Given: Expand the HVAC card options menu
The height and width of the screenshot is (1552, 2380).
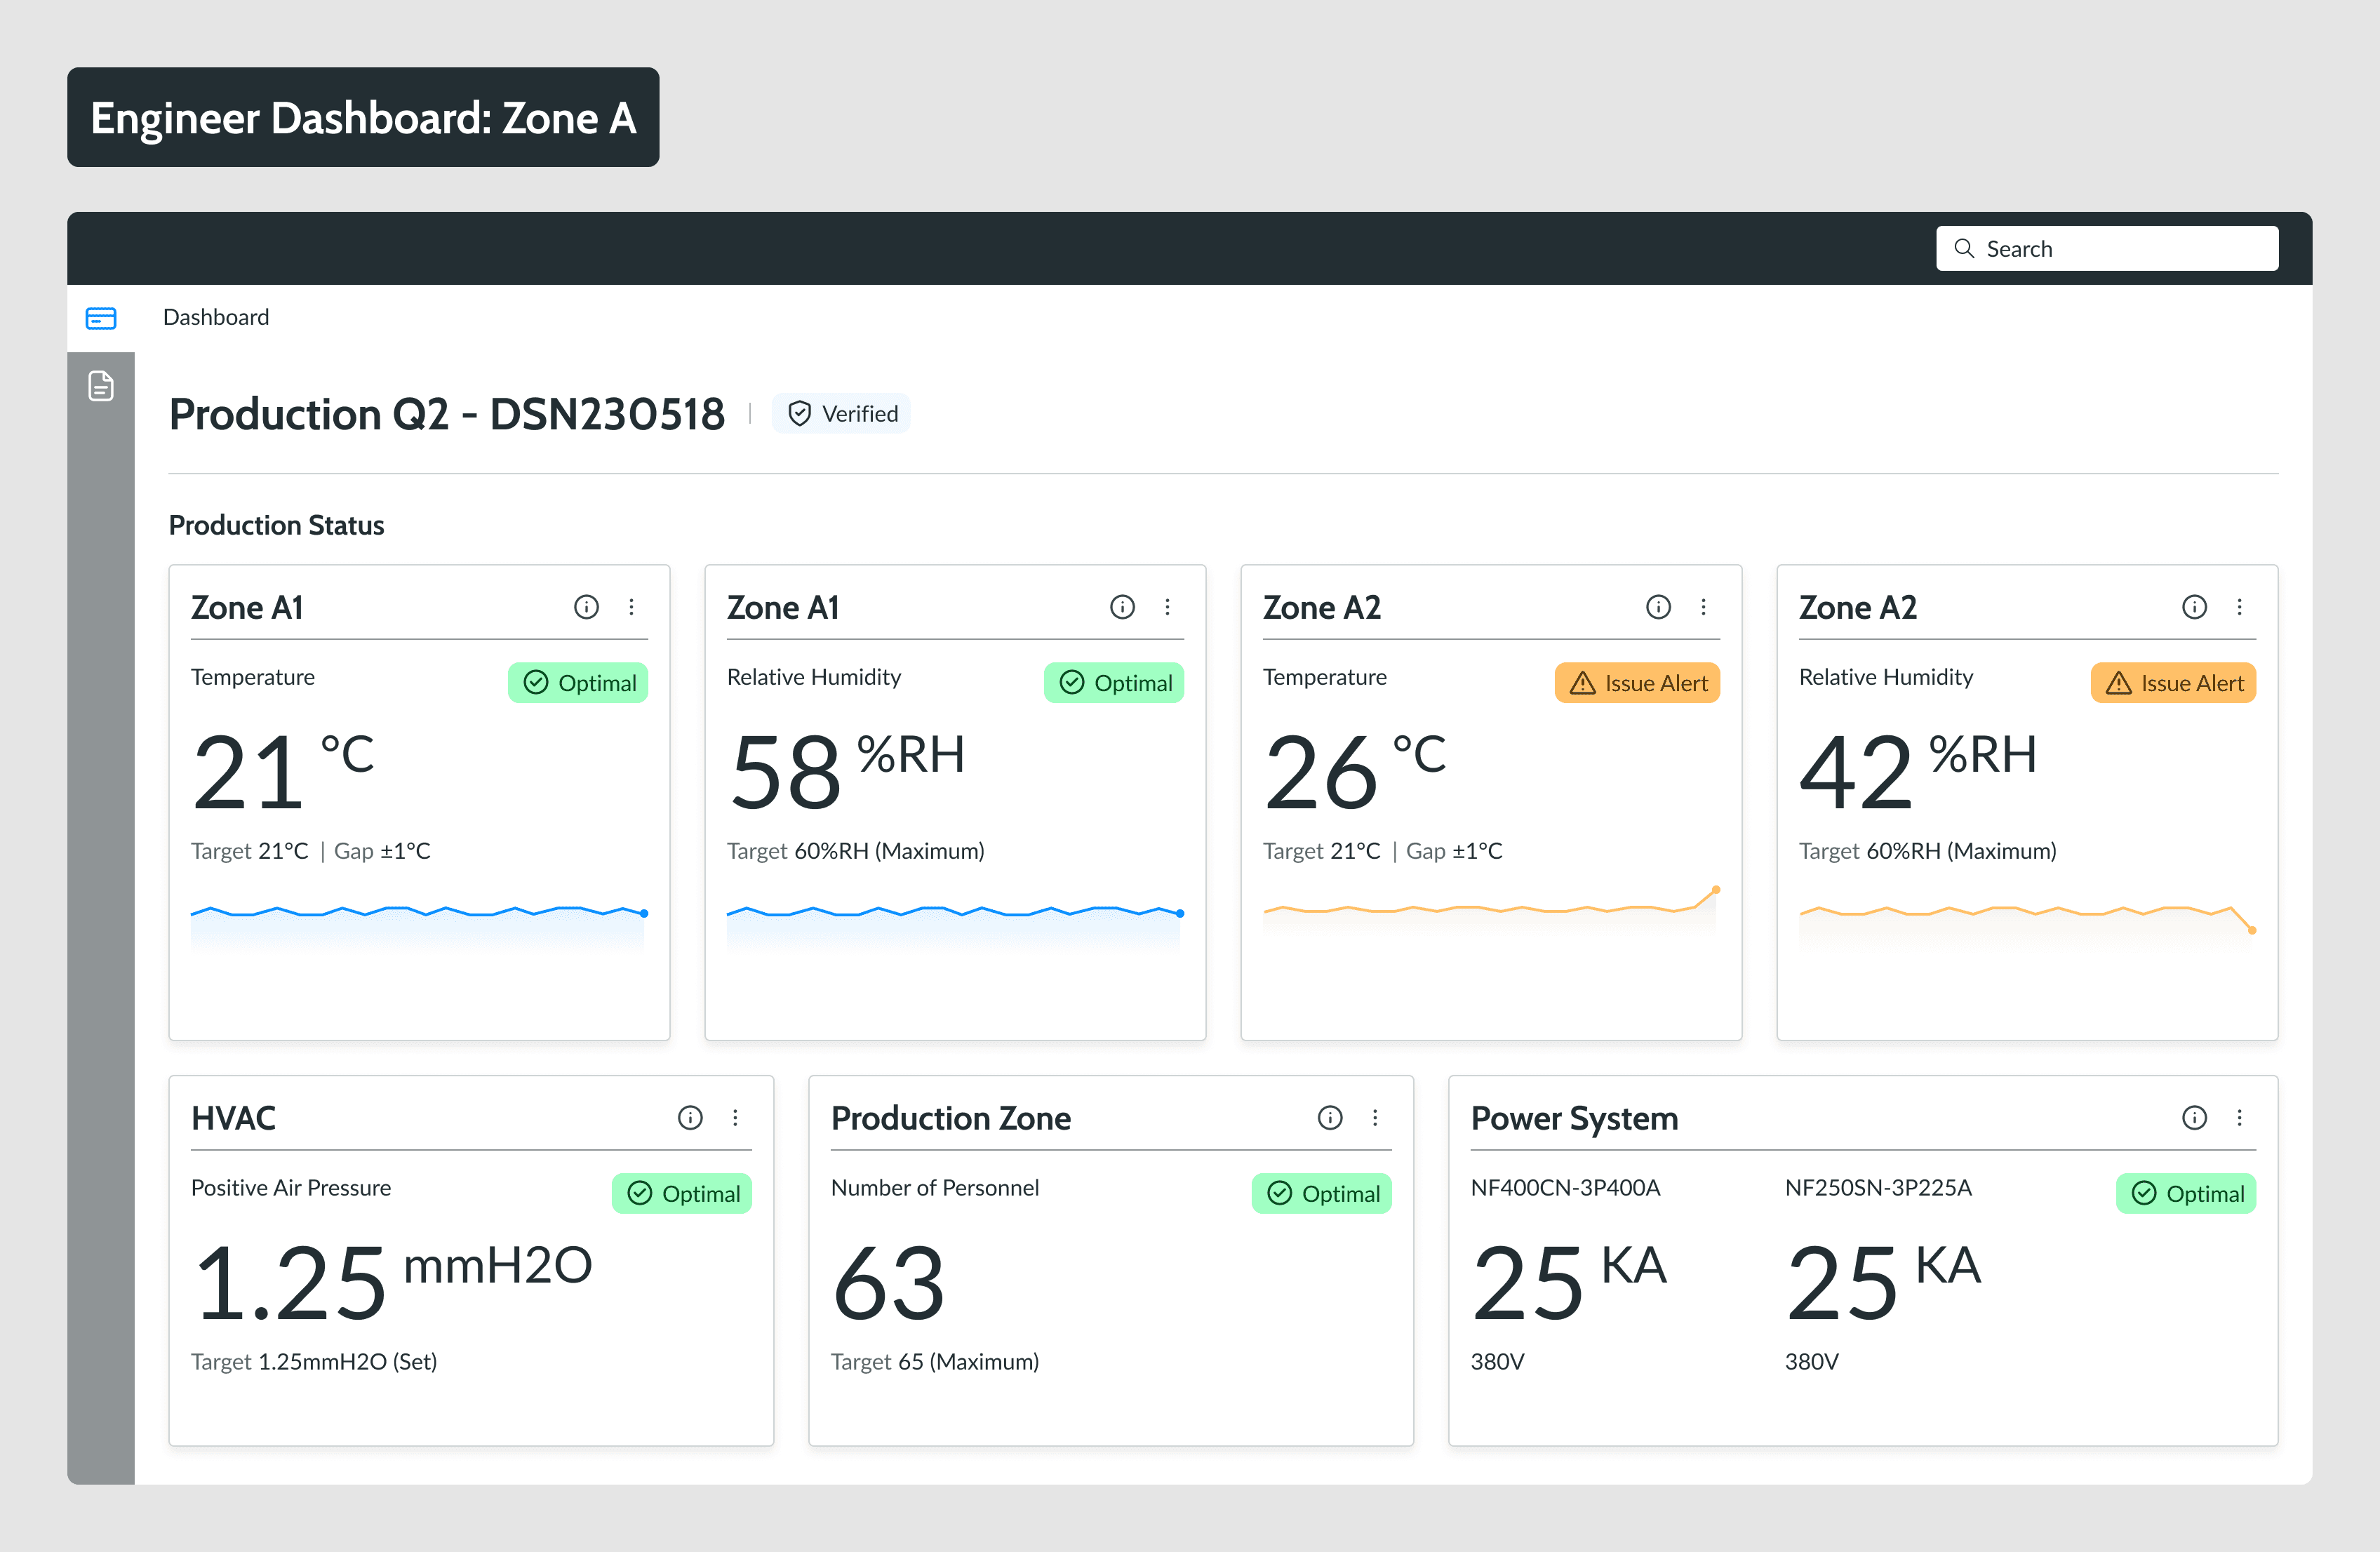Looking at the screenshot, I should coord(735,1118).
